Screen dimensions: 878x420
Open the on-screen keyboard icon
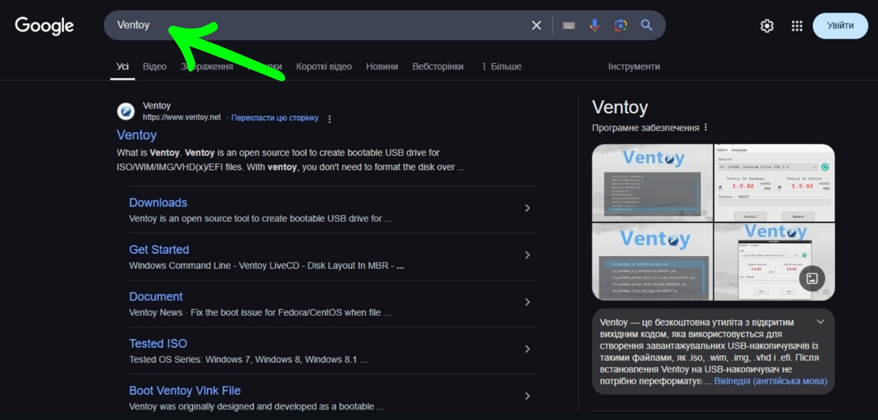(569, 25)
